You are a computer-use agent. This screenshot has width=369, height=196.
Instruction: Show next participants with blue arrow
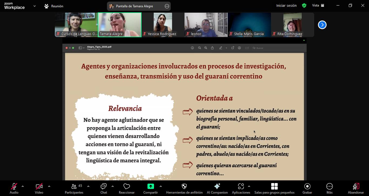pyautogui.click(x=322, y=25)
